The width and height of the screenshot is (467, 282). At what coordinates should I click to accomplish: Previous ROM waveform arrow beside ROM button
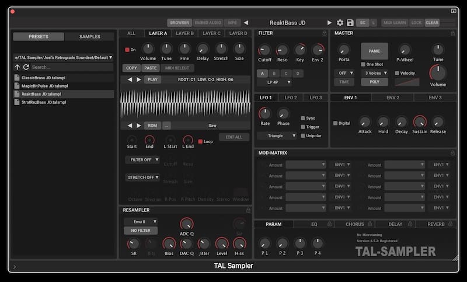(x=130, y=126)
